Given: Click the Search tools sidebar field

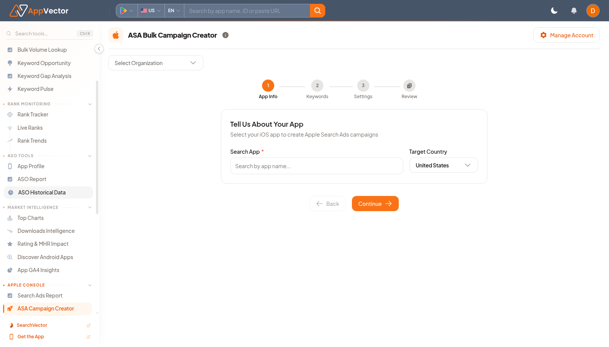Looking at the screenshot, I should [50, 33].
